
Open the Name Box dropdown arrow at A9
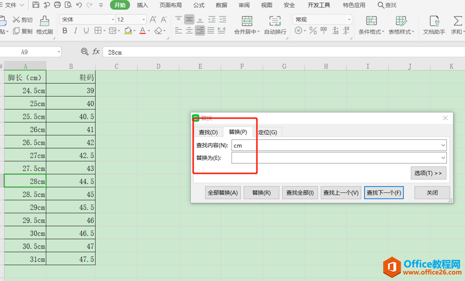coord(58,52)
